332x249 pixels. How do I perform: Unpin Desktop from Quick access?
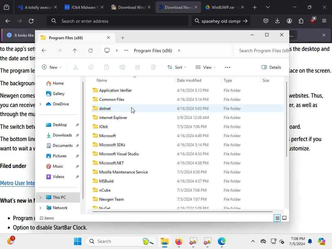(x=77, y=125)
